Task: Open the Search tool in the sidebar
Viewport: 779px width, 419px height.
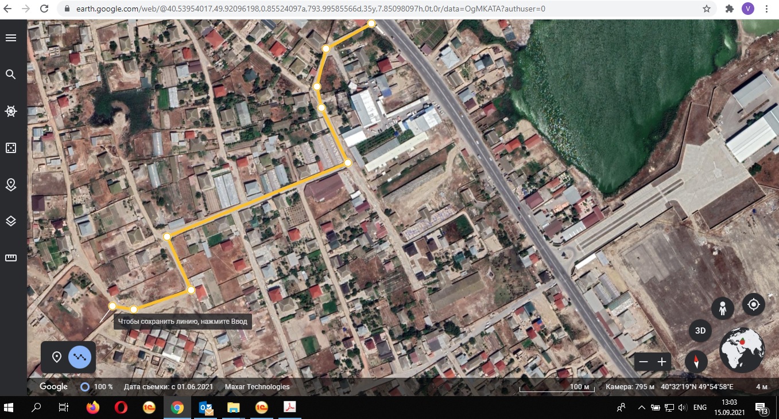Action: [10, 75]
